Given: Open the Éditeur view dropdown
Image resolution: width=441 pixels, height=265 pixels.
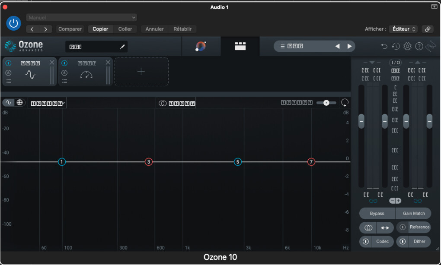Looking at the screenshot, I should (x=403, y=29).
